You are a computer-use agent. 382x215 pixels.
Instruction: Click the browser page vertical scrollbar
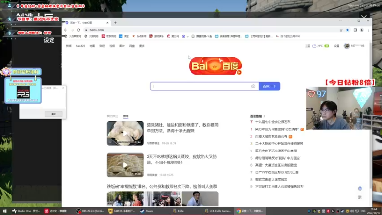[371, 115]
